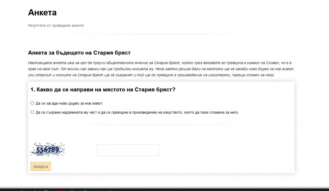The image size is (329, 191).
Task: Click the question heading '1. Какво да се направи...'
Action: click(103, 89)
